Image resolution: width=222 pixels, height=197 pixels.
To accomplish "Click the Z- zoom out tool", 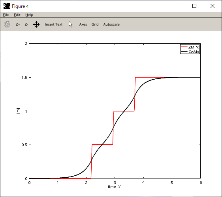I will [26, 24].
